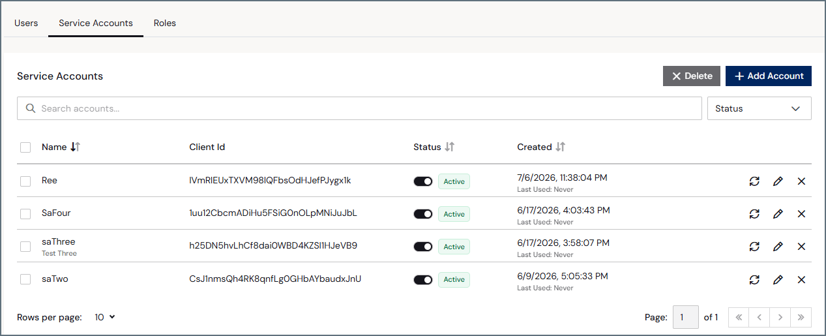
Task: Regenerate secret for the saTwo account
Action: [754, 280]
